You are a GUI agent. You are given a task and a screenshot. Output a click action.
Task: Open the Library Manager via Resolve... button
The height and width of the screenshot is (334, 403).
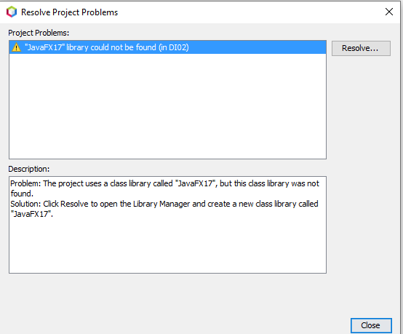click(x=361, y=48)
